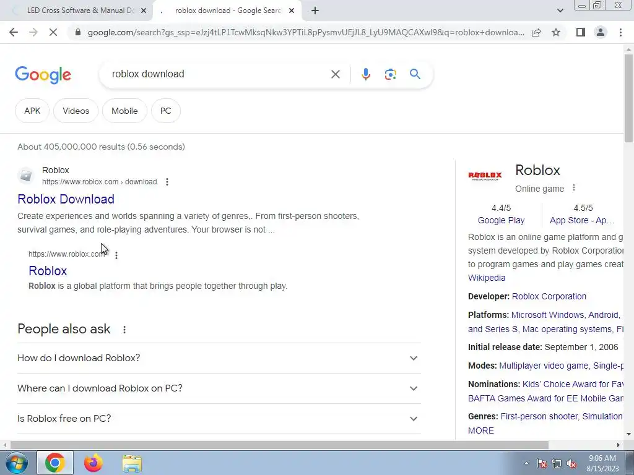Viewport: 634px width, 475px height.
Task: Click the muted volume tray icon
Action: click(571, 464)
